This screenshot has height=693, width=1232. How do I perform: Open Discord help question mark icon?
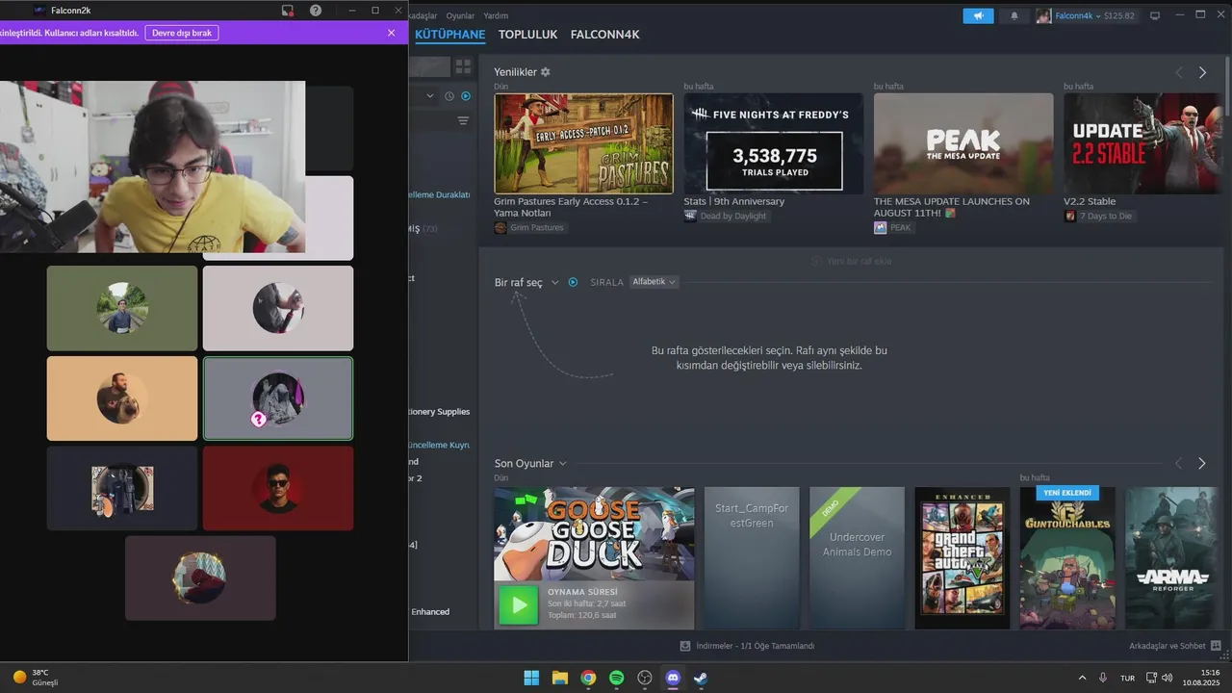(x=316, y=11)
